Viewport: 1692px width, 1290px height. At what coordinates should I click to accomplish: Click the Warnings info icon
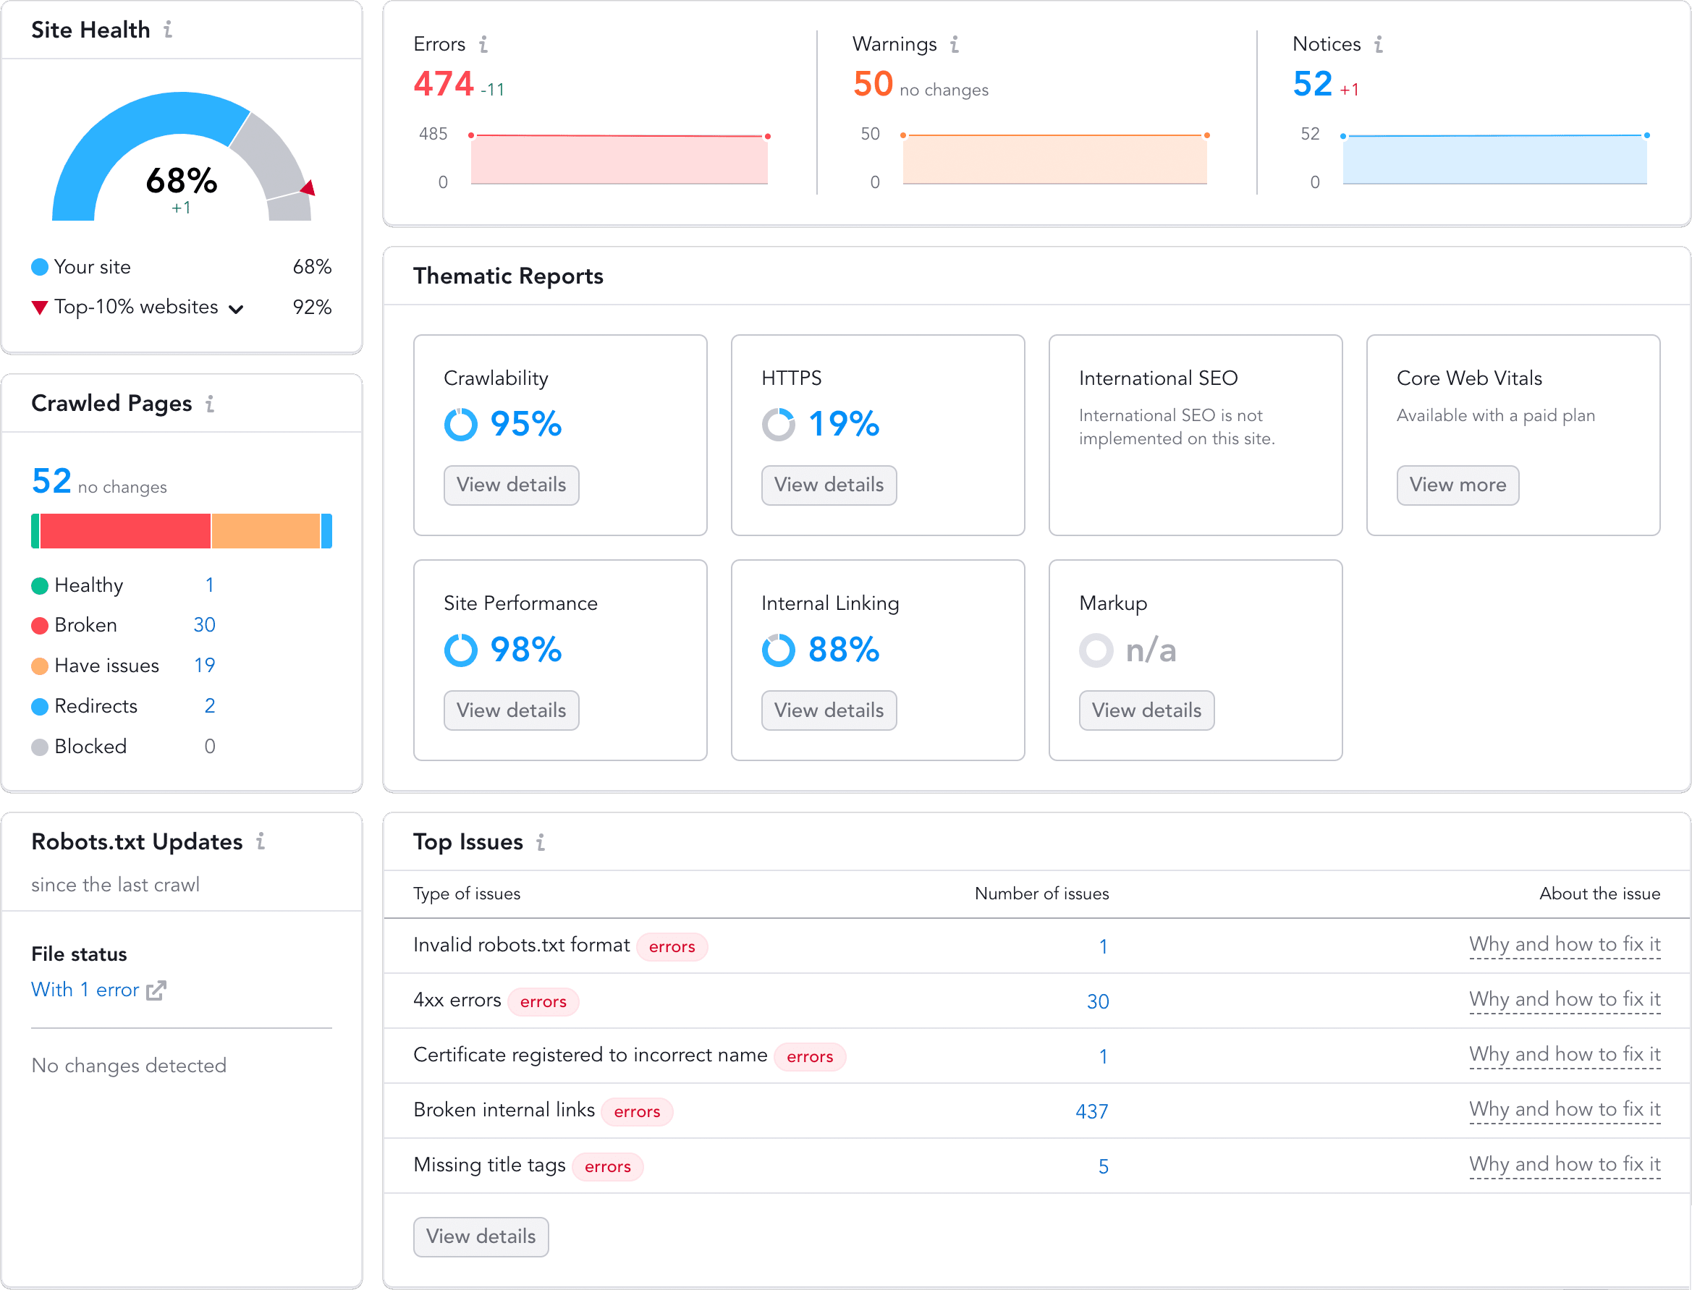coord(954,45)
